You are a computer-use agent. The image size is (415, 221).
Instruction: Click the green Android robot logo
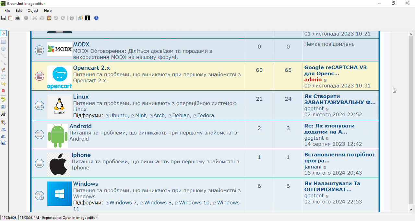[x=58, y=136]
